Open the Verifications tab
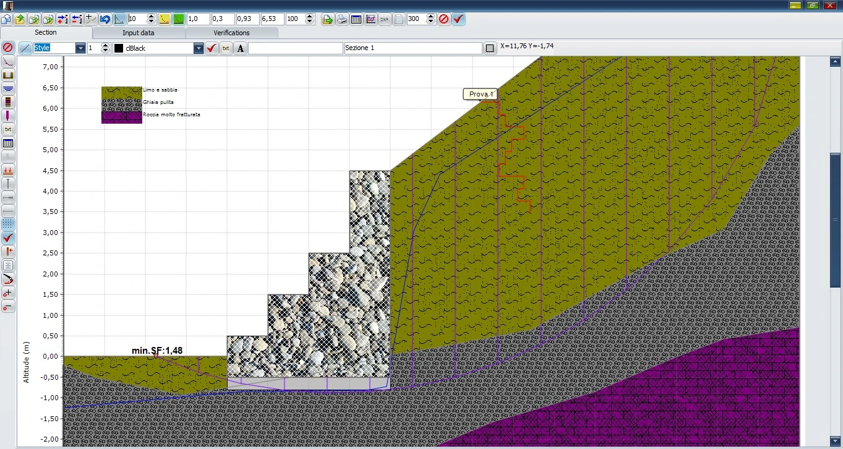843x449 pixels. click(x=231, y=33)
